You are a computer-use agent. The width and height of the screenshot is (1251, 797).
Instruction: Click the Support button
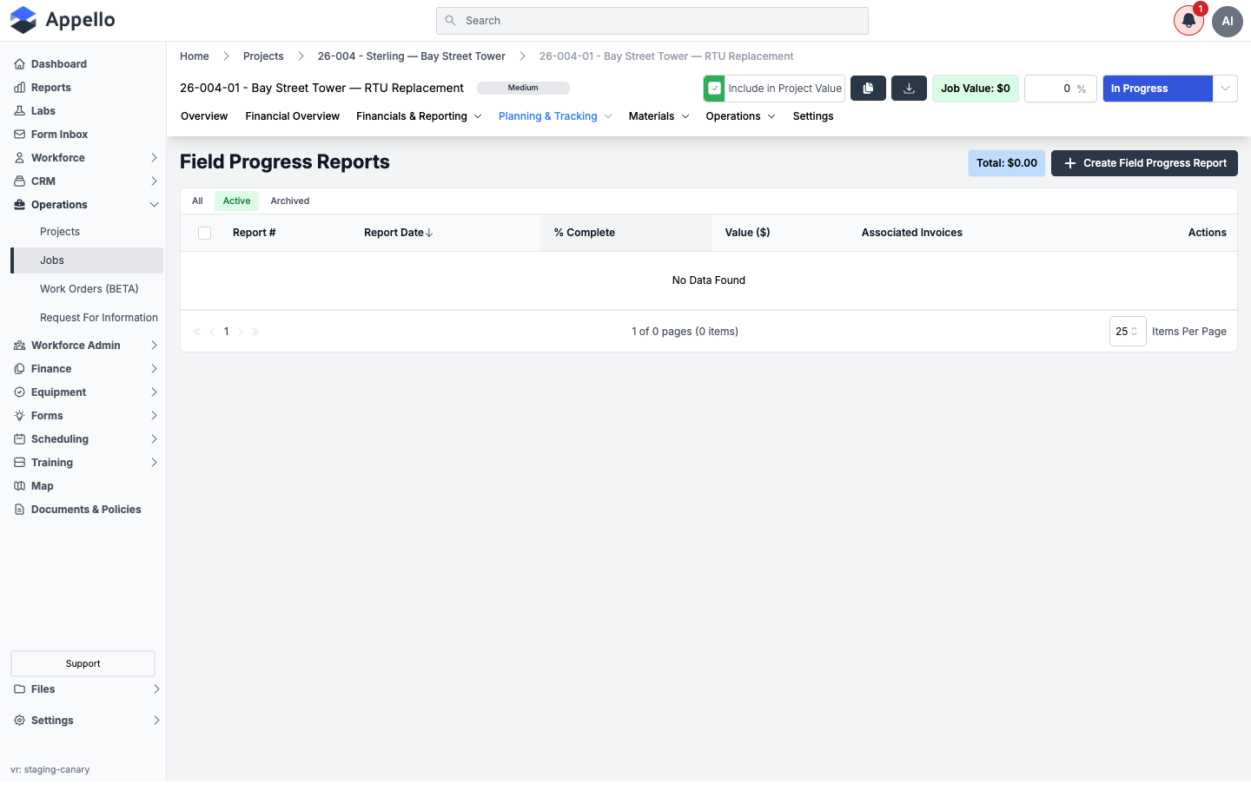(x=83, y=663)
